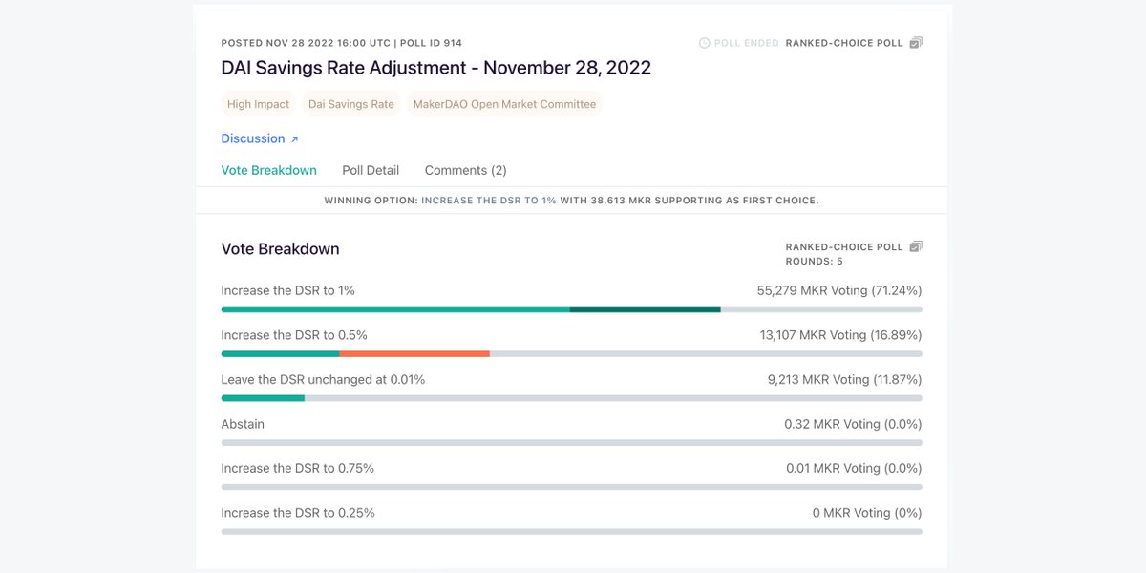Click the 'Increase the DSR to 0.25%' option label

pyautogui.click(x=297, y=513)
